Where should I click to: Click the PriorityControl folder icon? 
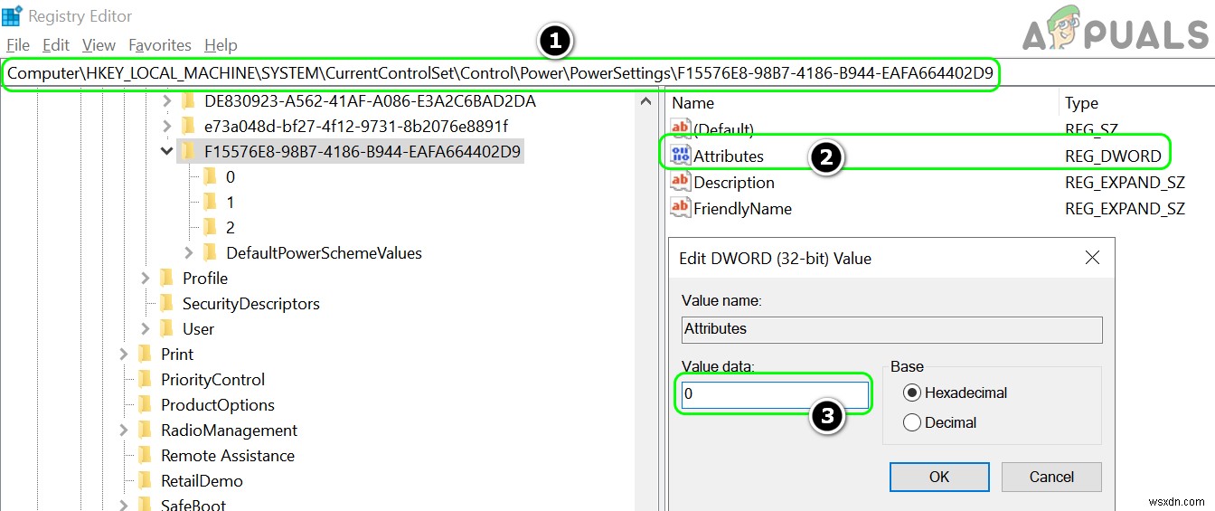(x=145, y=379)
